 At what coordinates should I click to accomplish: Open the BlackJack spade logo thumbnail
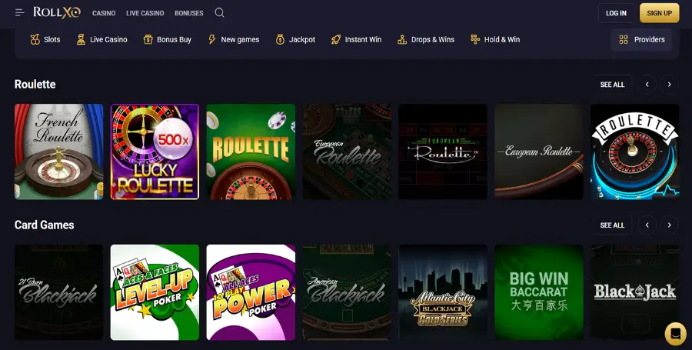pyautogui.click(x=634, y=292)
